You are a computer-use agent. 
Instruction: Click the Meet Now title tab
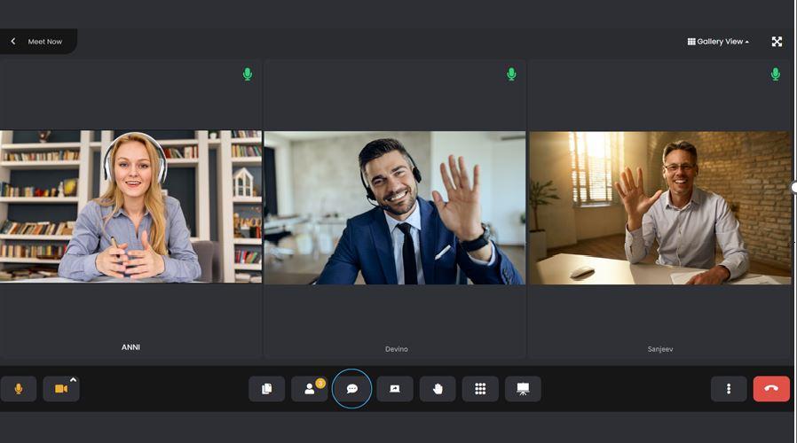coord(45,42)
